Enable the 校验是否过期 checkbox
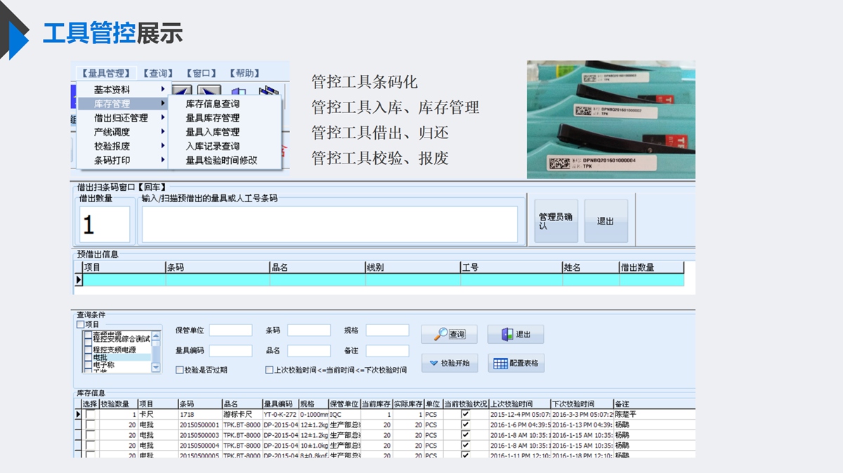 pyautogui.click(x=180, y=370)
